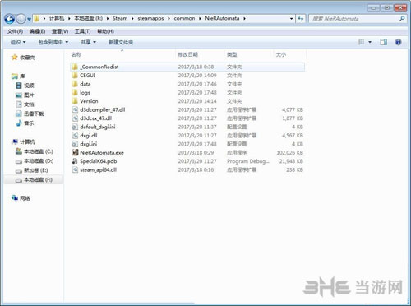This screenshot has height=306, width=411.
Task: Select the Version folder icon
Action: tap(75, 101)
